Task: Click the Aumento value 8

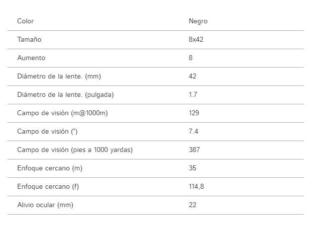Action: [x=191, y=58]
